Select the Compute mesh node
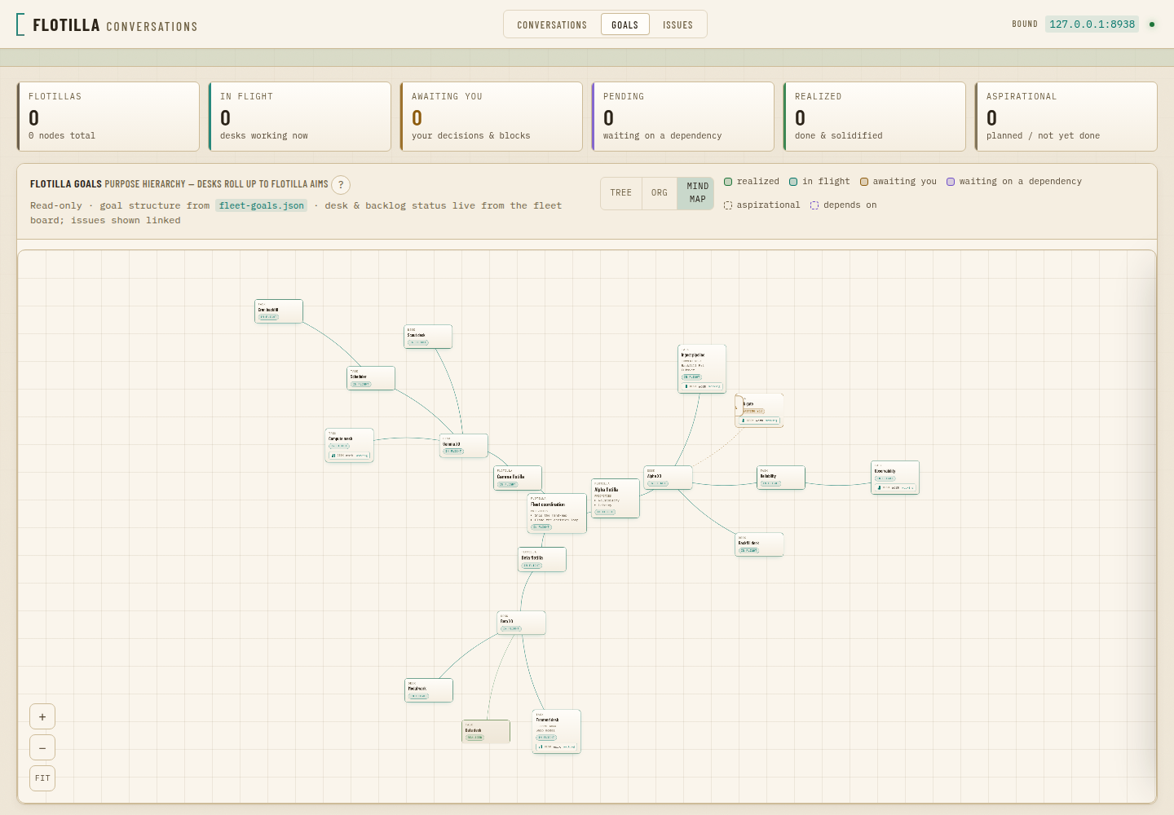The image size is (1174, 815). [x=350, y=446]
